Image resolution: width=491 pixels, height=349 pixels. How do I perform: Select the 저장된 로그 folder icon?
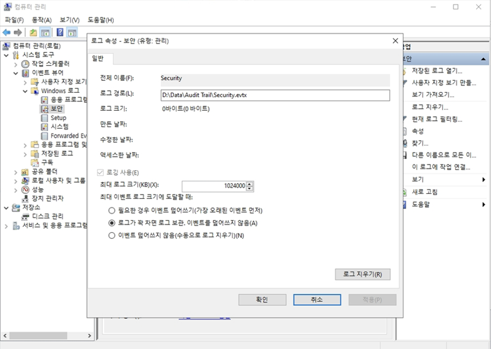click(35, 154)
